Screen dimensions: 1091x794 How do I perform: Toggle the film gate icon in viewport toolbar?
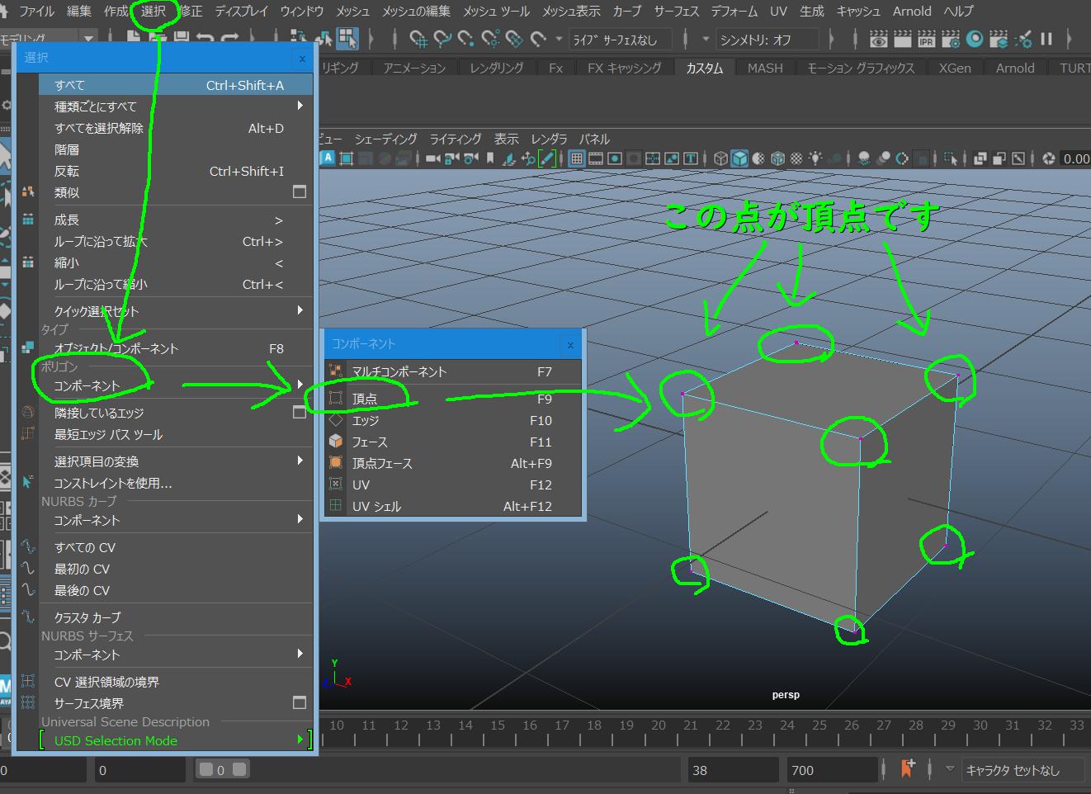point(596,158)
